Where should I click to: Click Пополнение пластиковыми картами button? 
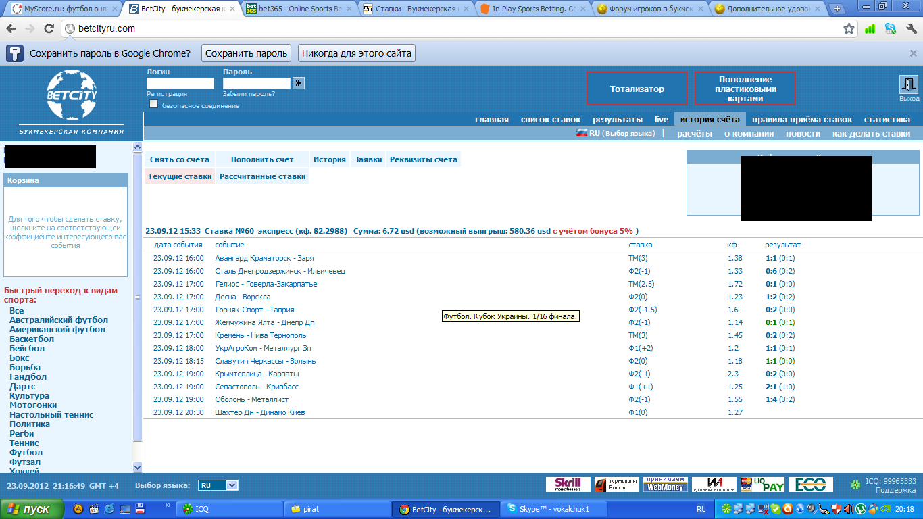pyautogui.click(x=745, y=89)
